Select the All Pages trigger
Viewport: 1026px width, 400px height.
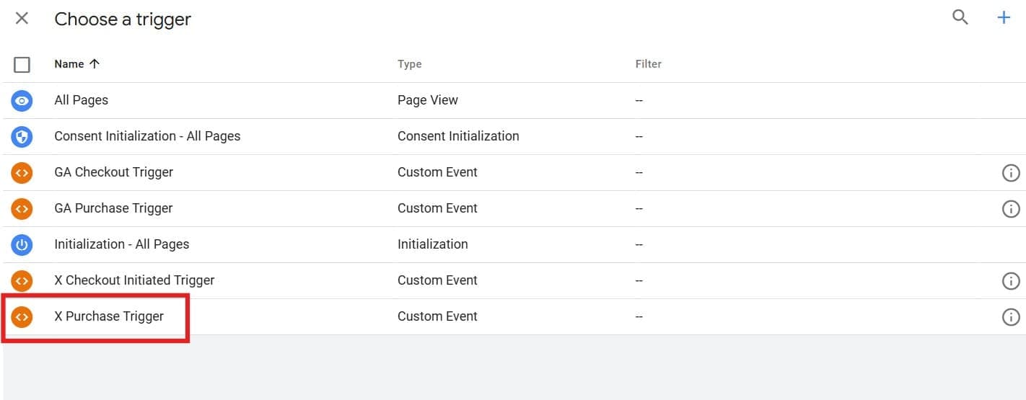(x=82, y=100)
